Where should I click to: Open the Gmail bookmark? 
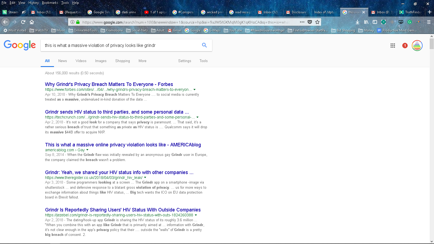[x=175, y=30]
